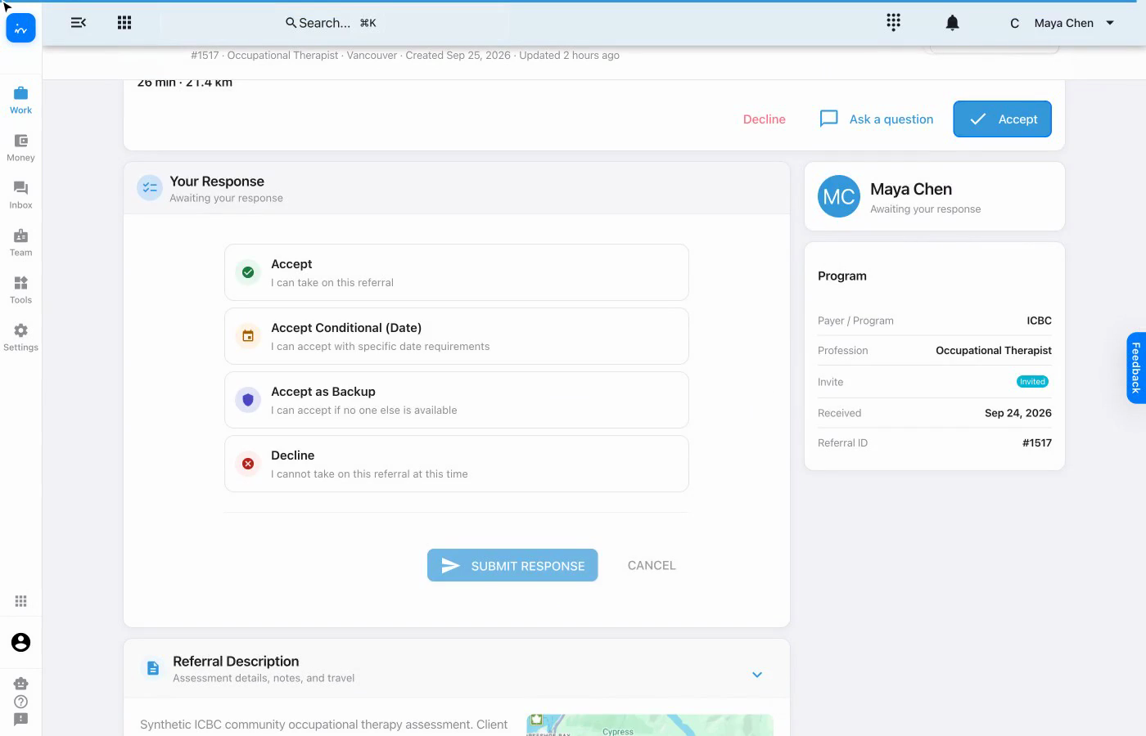This screenshot has height=736, width=1146.
Task: Select the Decline response option
Action: tap(456, 464)
